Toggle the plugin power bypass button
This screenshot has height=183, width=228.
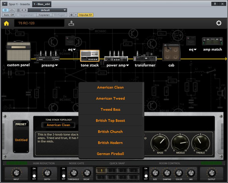click(x=5, y=10)
